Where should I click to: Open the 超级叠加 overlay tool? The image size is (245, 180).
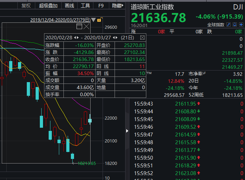tap(48, 6)
